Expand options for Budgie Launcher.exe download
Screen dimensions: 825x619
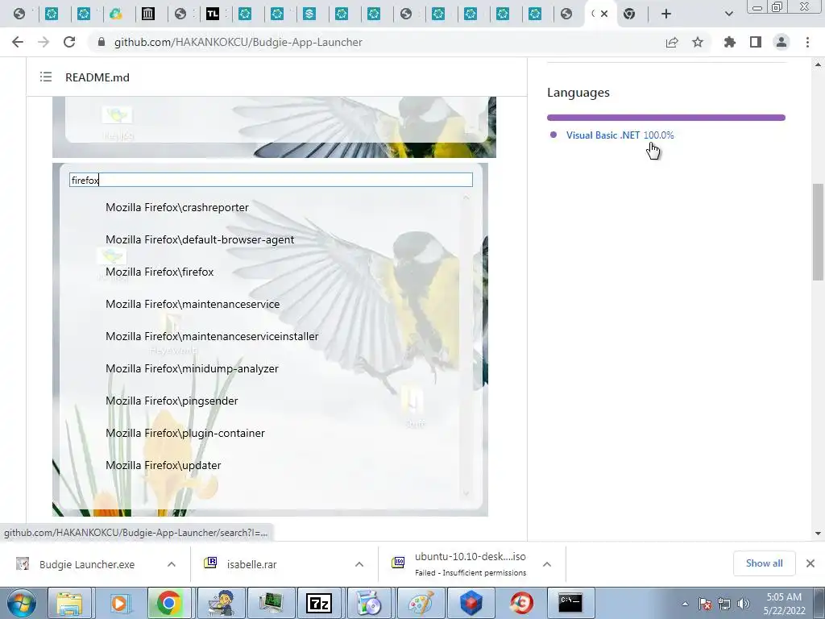click(x=172, y=564)
